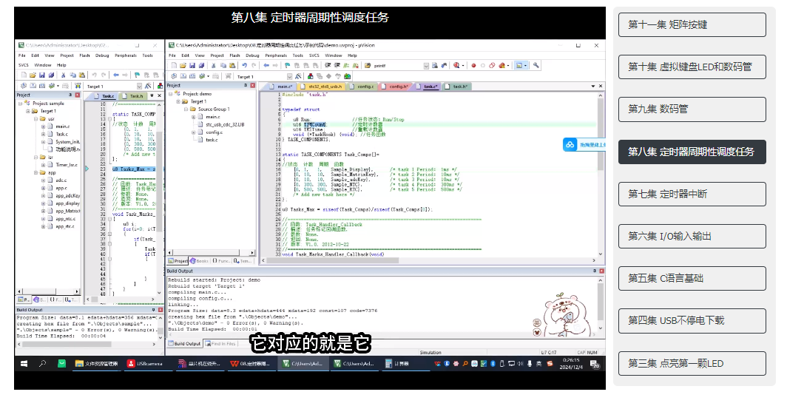
Task: Open Target Options wand in sample window
Action: tap(148, 86)
